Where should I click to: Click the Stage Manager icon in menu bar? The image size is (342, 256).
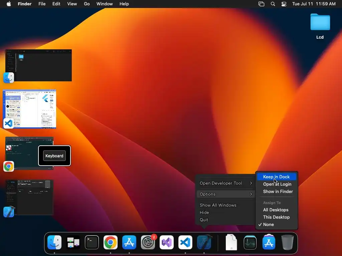pyautogui.click(x=261, y=4)
